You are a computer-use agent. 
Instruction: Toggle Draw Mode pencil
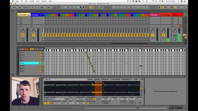click(x=159, y=7)
